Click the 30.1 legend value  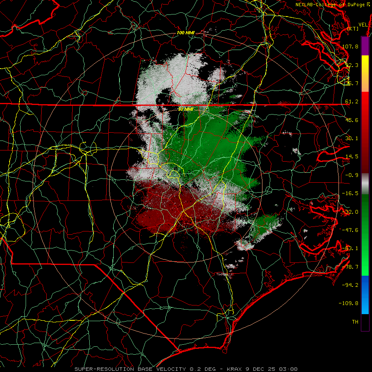tap(352, 138)
